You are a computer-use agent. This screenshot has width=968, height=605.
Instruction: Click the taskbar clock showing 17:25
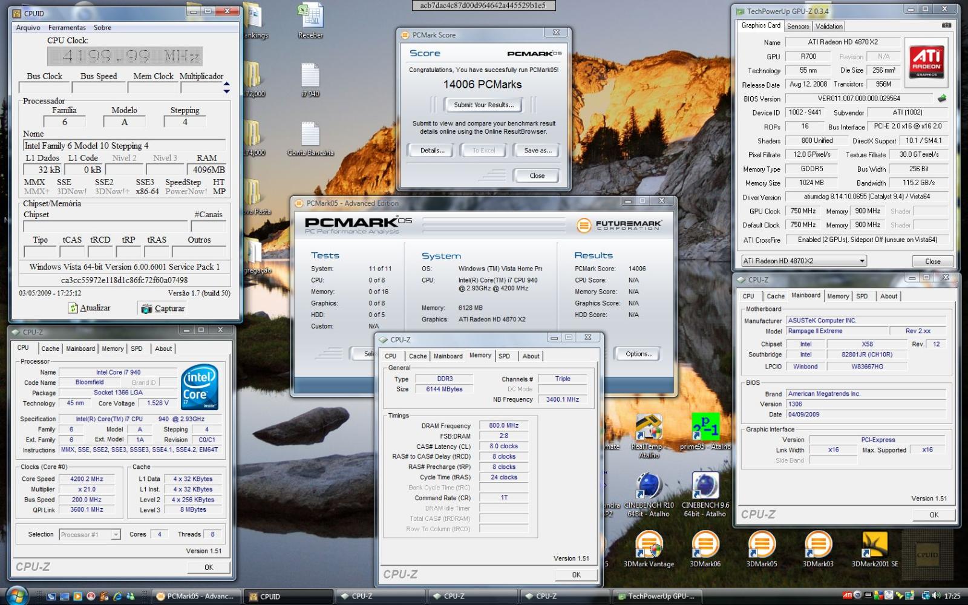[x=952, y=596]
